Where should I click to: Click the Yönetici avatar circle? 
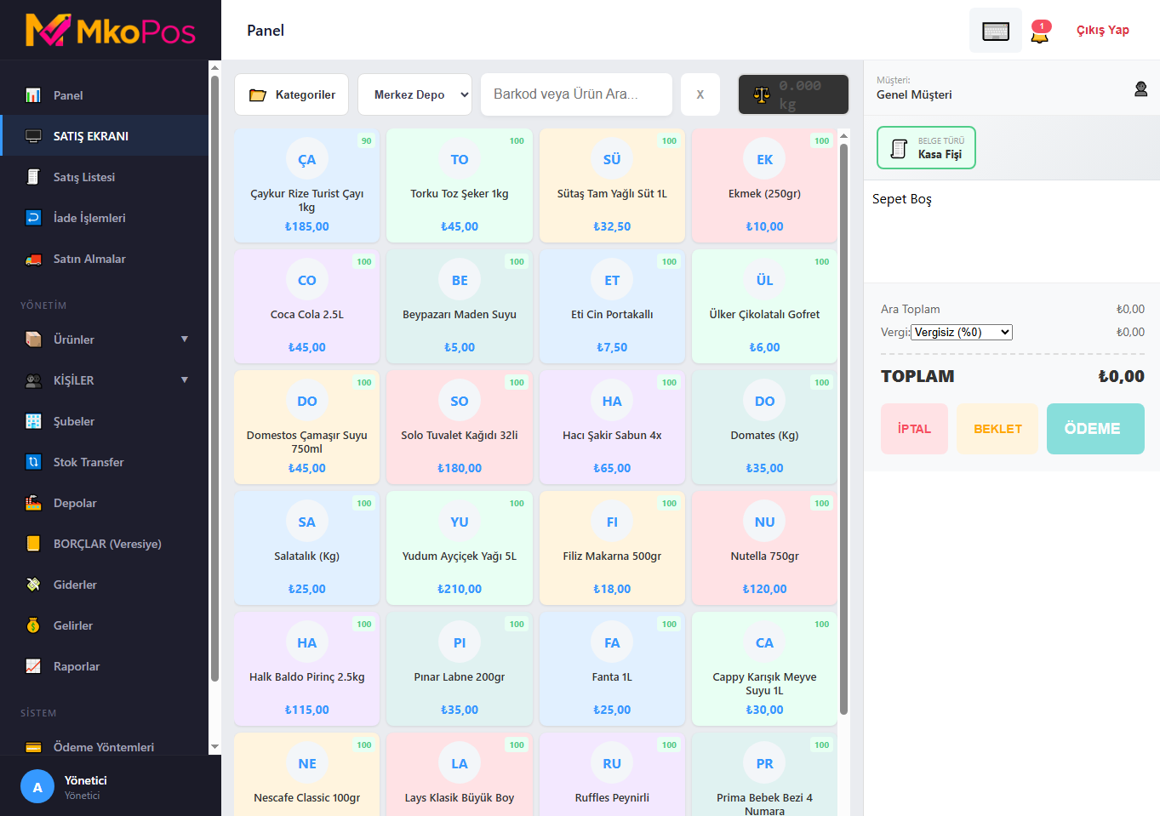[x=37, y=786]
